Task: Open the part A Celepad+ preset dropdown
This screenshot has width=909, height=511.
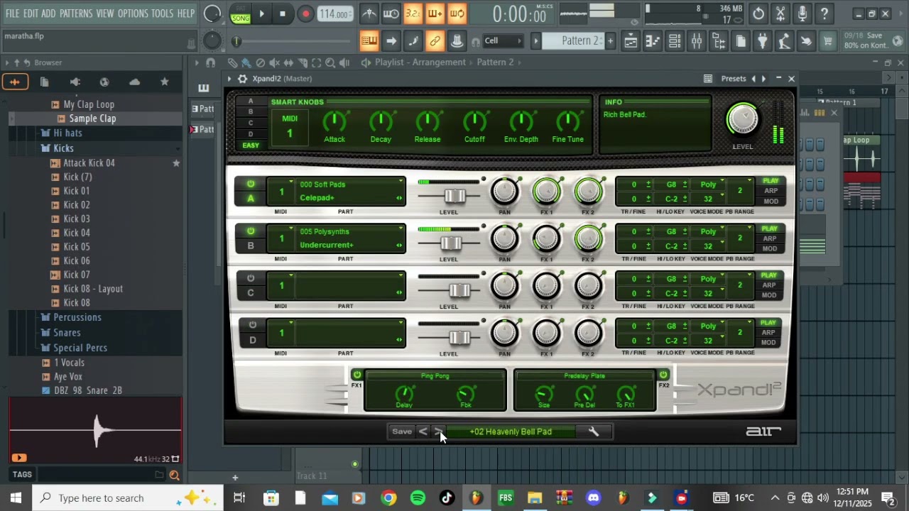Action: tap(350, 198)
